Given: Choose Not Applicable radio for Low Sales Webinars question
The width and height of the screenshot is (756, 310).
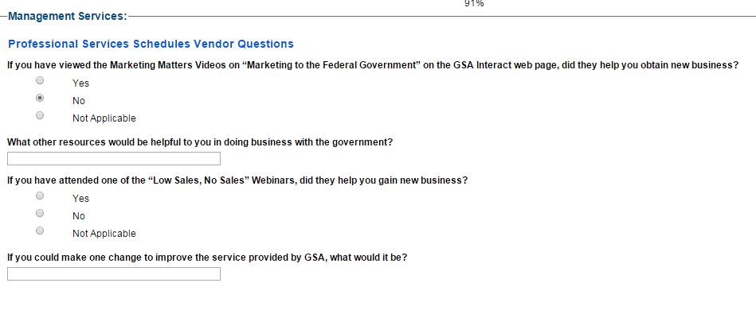Looking at the screenshot, I should pos(40,231).
